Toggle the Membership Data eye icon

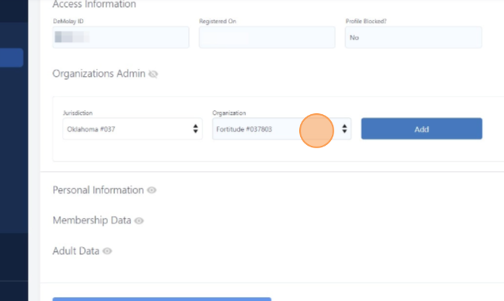point(139,220)
